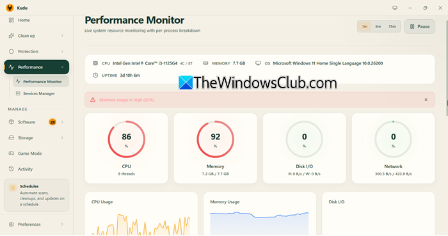Click the Performance Monitor sub-item icon
Screen dimensions: 448x236
(18, 81)
